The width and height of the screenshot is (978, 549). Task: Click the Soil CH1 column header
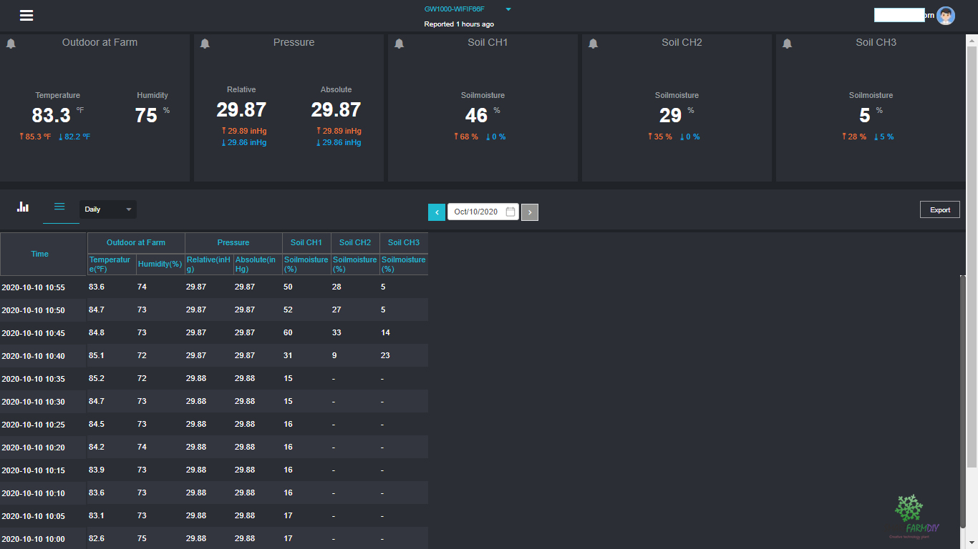pos(306,243)
